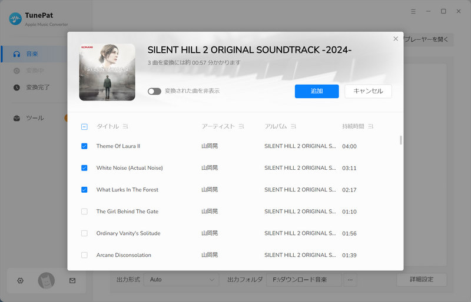
Task: Sort by アーティスト column icon
Action: (x=241, y=126)
